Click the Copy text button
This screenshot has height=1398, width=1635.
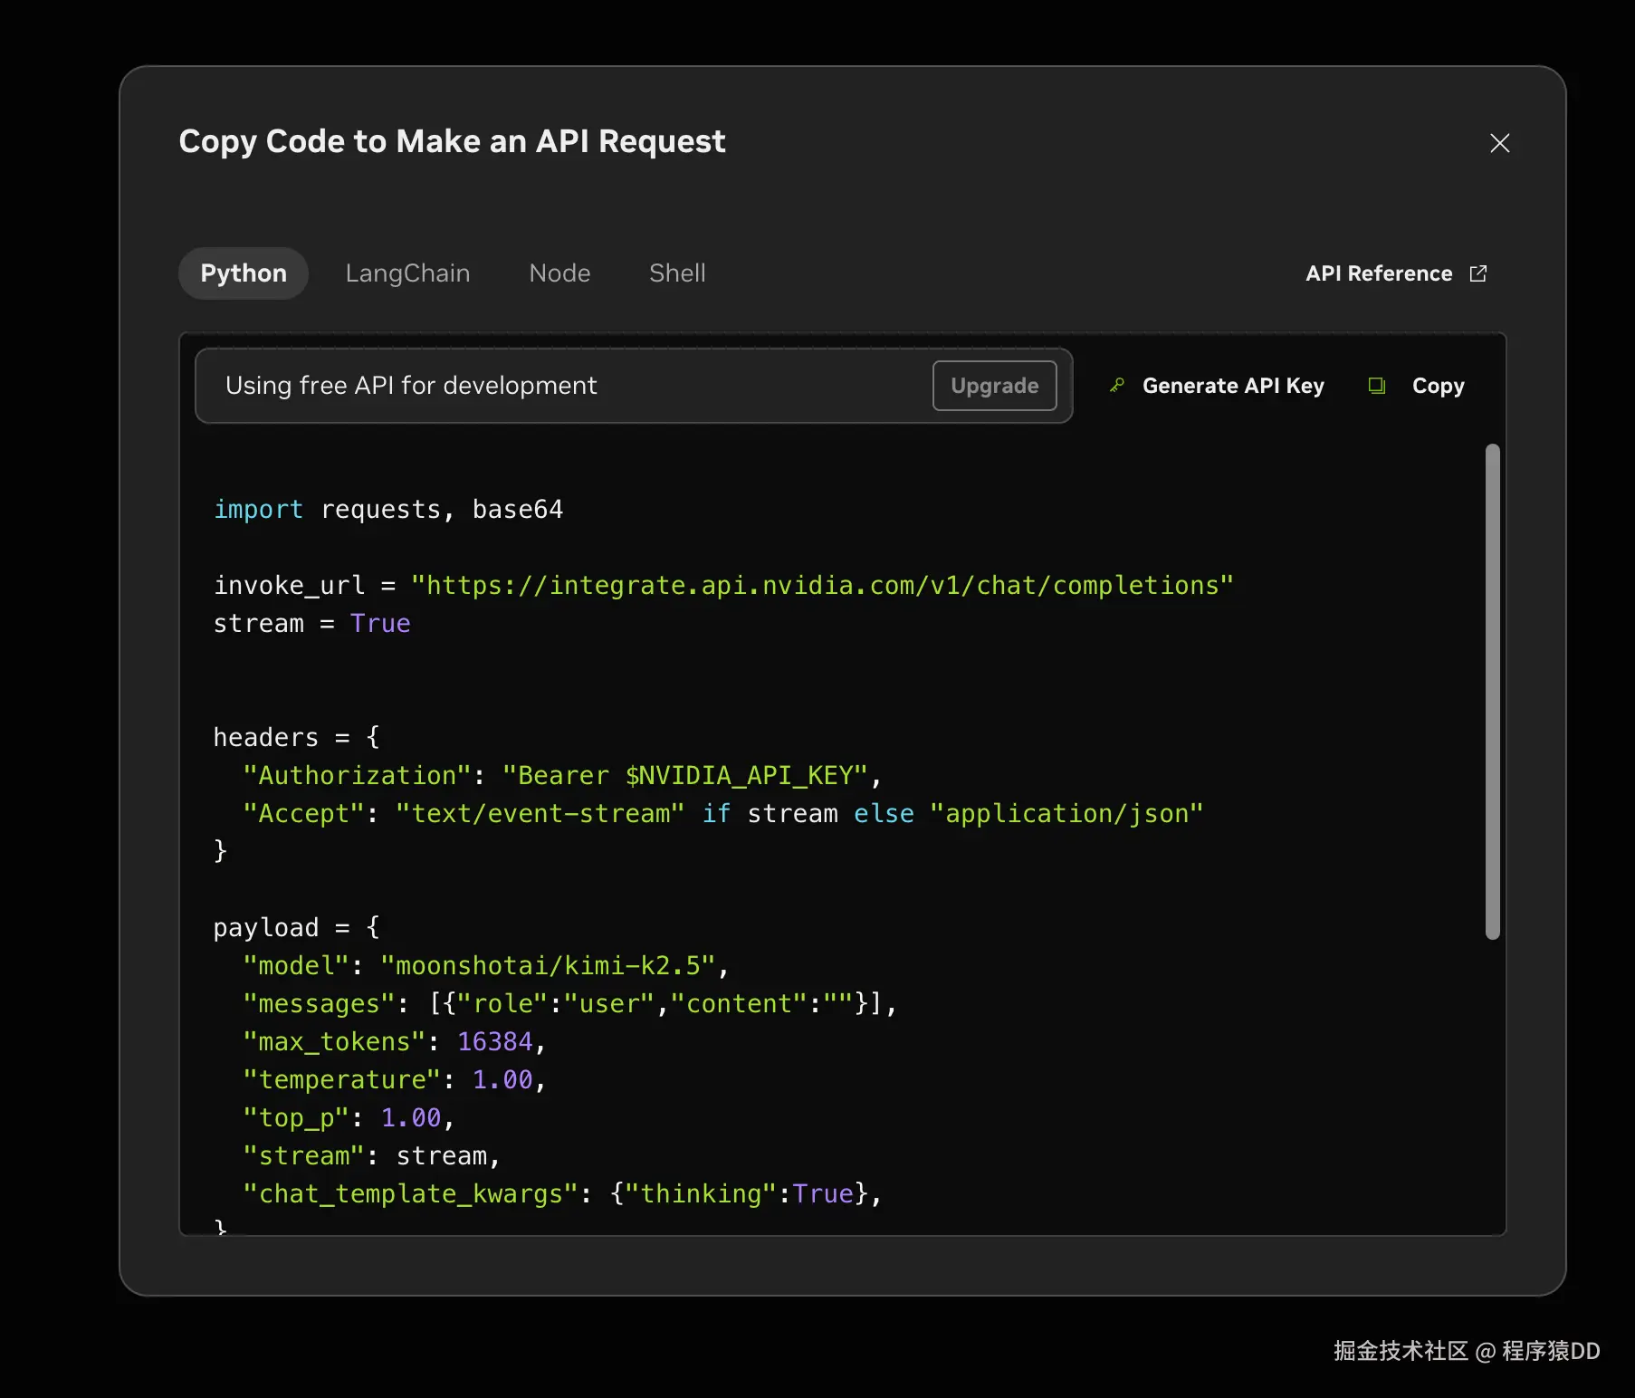pos(1438,386)
